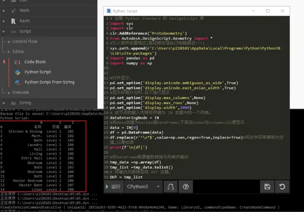304x212 pixels.
Task: Maximize the Python Script window
Action: coord(268,11)
